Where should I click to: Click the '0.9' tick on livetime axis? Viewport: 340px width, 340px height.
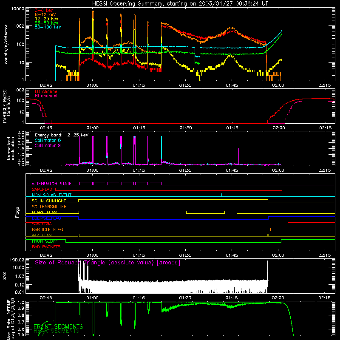(x=21, y=308)
